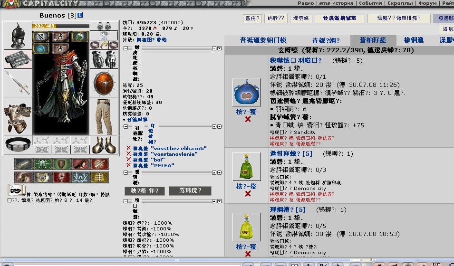
Task: Click the blue link under the yellow potion thumbnail
Action: click(246, 247)
